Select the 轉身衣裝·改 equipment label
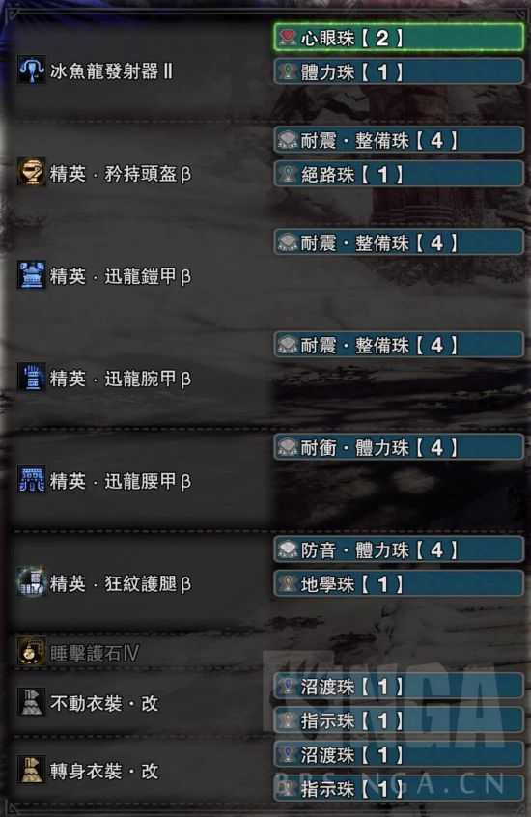 coord(104,771)
